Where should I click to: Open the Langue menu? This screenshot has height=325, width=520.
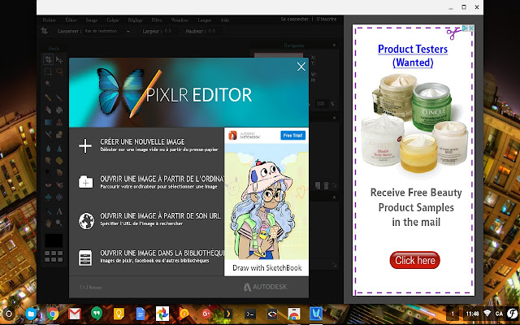click(204, 19)
